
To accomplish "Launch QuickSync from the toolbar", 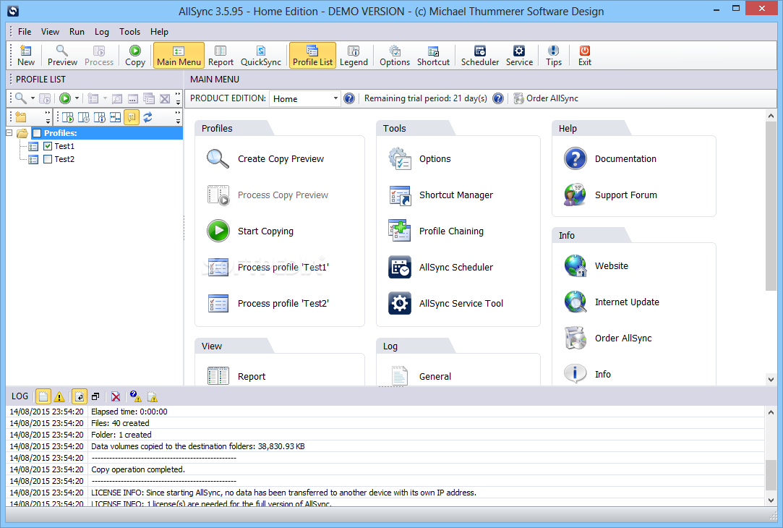I will (x=261, y=56).
